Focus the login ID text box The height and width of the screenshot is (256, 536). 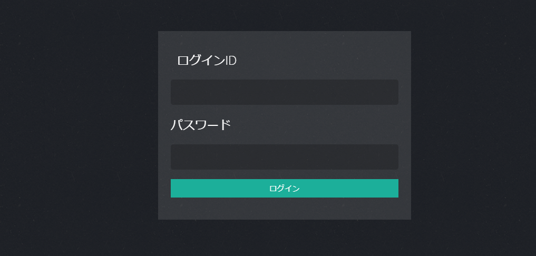click(x=284, y=92)
